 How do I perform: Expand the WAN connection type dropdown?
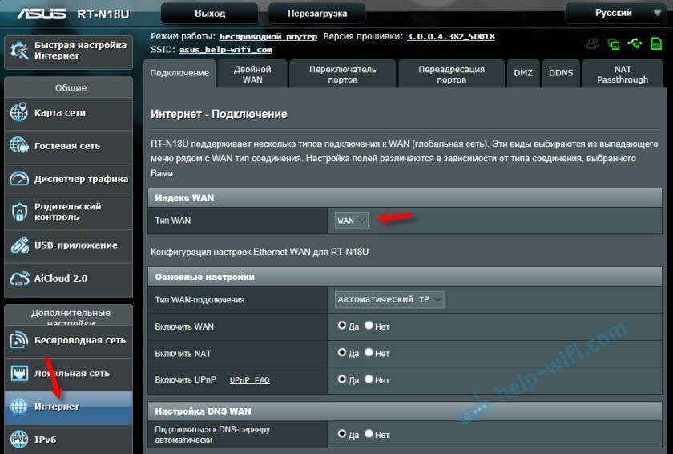pos(389,300)
